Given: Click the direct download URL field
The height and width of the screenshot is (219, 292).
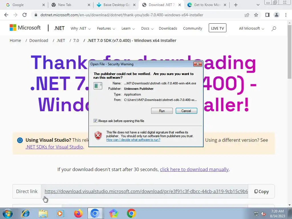Looking at the screenshot, I should (145, 191).
